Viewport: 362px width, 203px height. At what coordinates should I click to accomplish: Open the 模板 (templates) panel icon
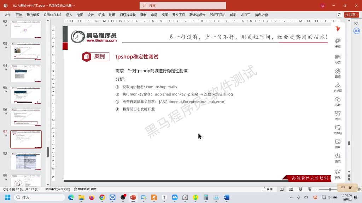338,43
